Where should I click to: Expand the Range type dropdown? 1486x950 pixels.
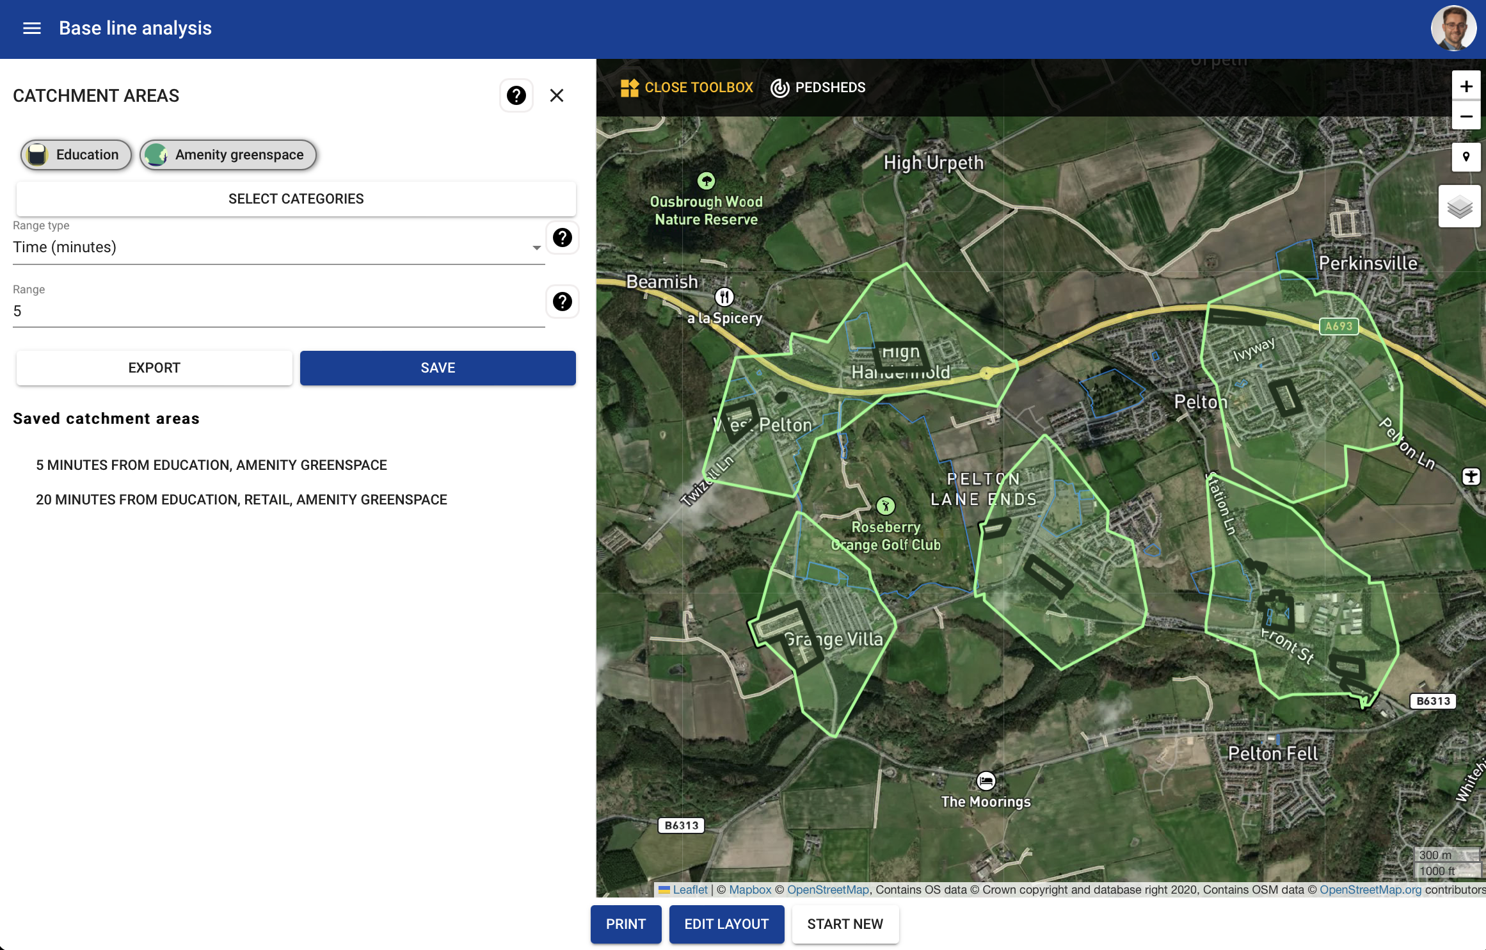click(278, 247)
